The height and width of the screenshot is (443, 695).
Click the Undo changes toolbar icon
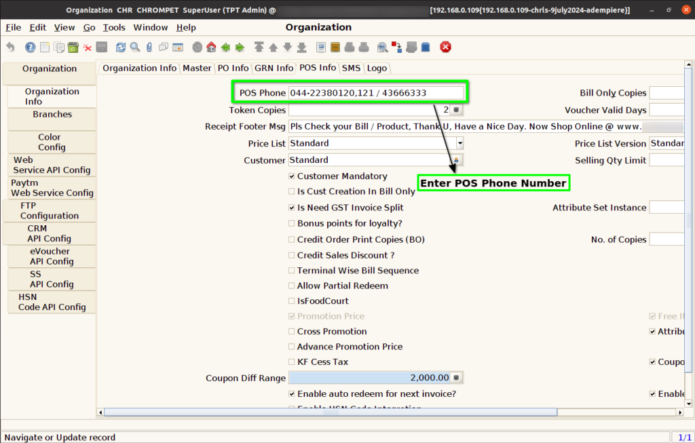pos(11,47)
